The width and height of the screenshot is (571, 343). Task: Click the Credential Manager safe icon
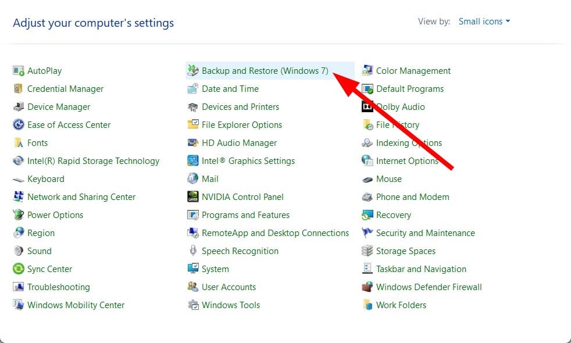(x=19, y=89)
